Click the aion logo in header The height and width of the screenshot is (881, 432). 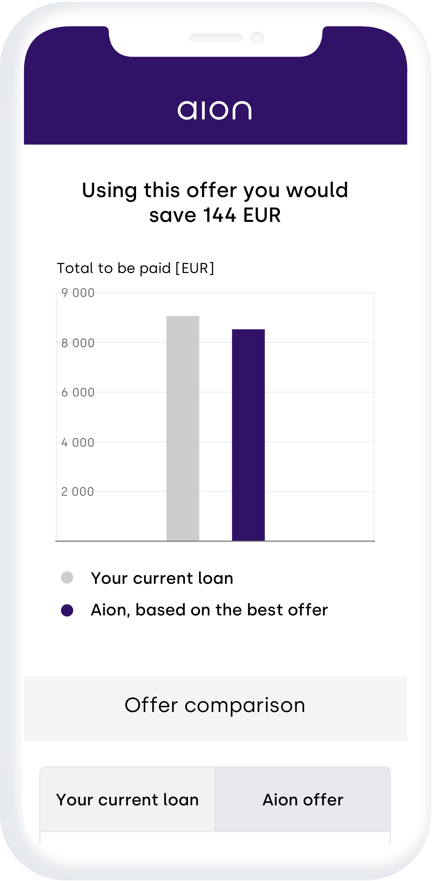pyautogui.click(x=215, y=110)
